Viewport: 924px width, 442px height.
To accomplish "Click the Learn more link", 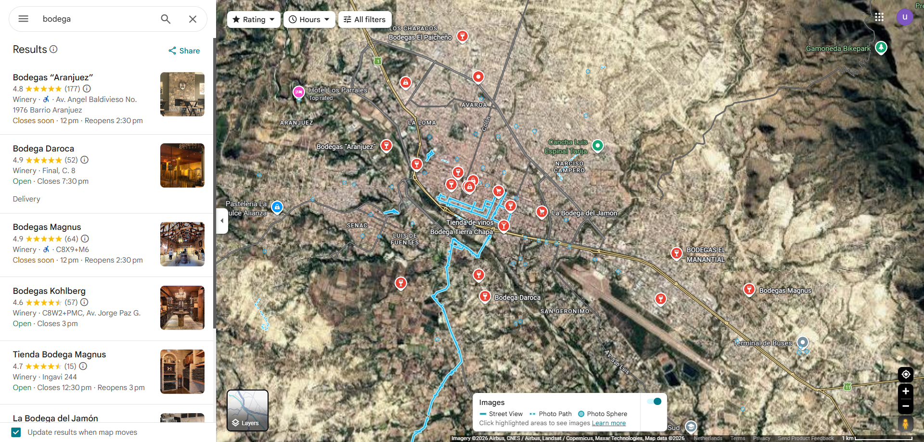I will pos(609,423).
